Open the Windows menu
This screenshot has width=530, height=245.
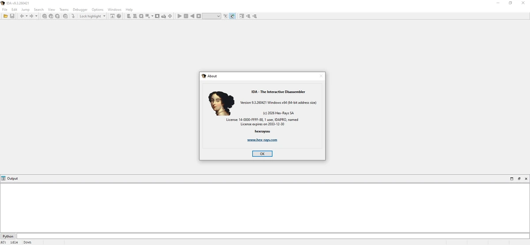(114, 9)
